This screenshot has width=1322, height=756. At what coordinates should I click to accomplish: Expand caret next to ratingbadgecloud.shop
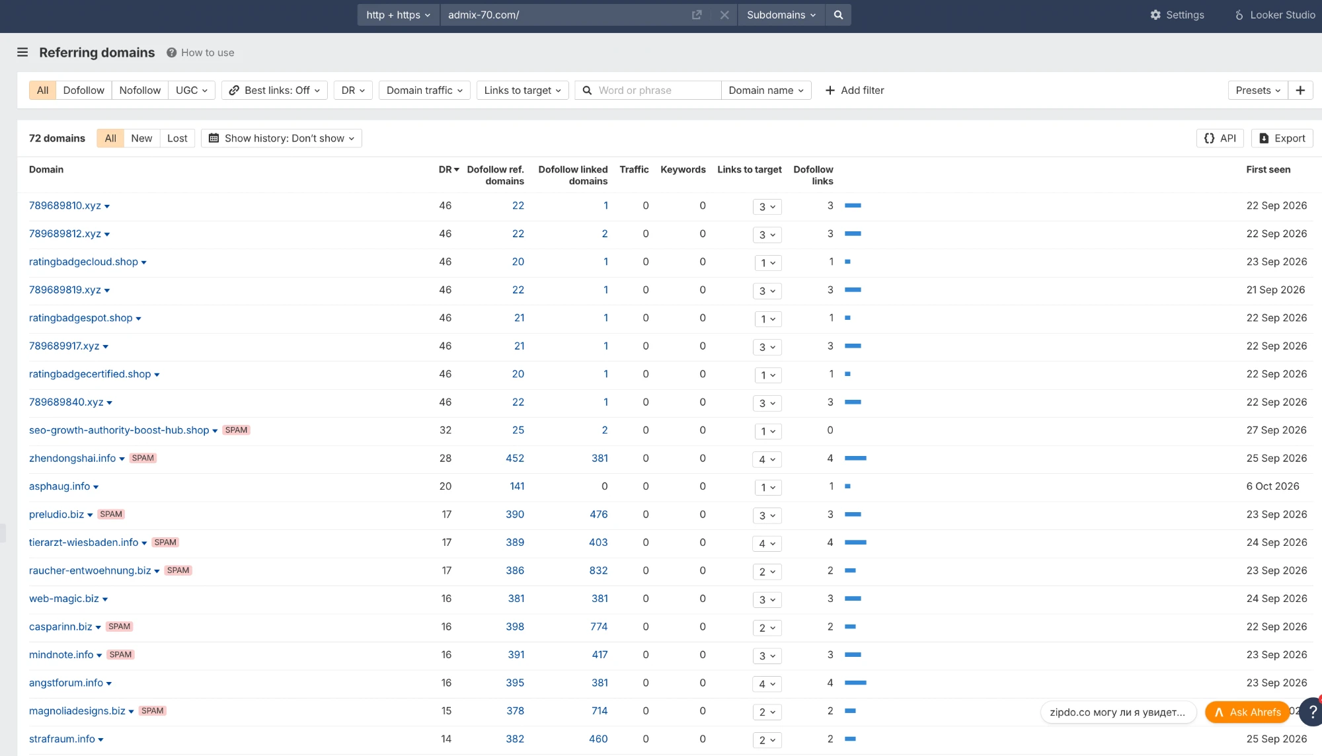point(144,263)
